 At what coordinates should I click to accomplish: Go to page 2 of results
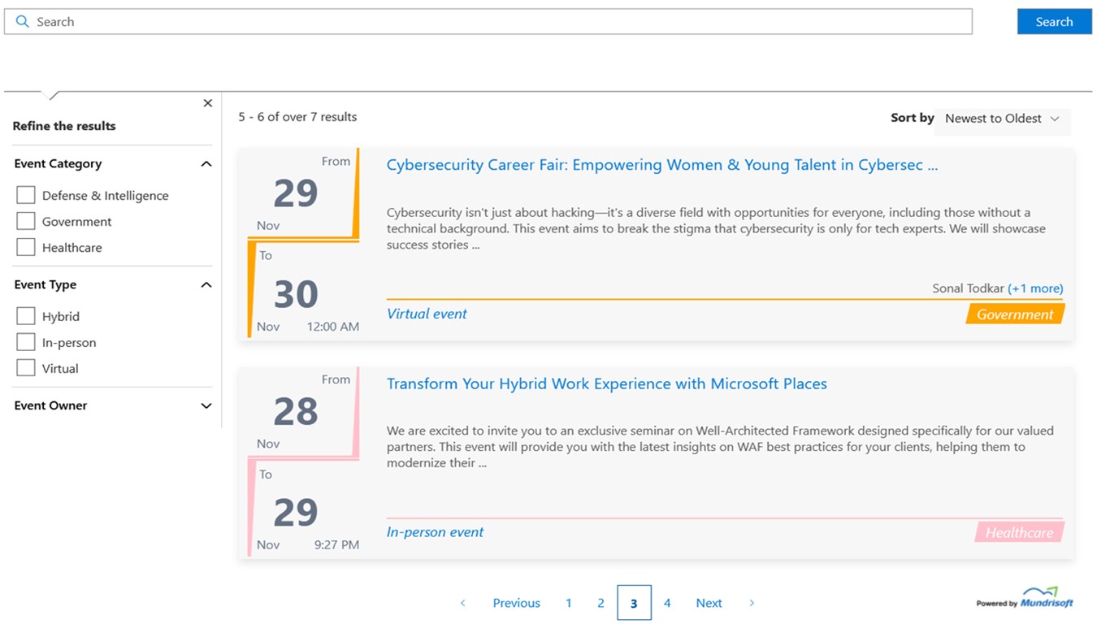601,603
